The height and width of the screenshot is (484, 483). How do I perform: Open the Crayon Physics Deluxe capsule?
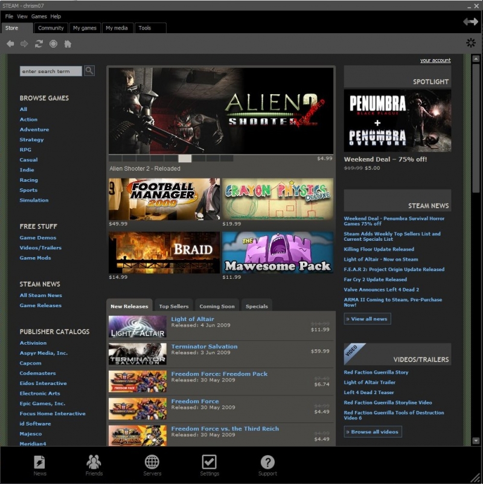(x=278, y=199)
